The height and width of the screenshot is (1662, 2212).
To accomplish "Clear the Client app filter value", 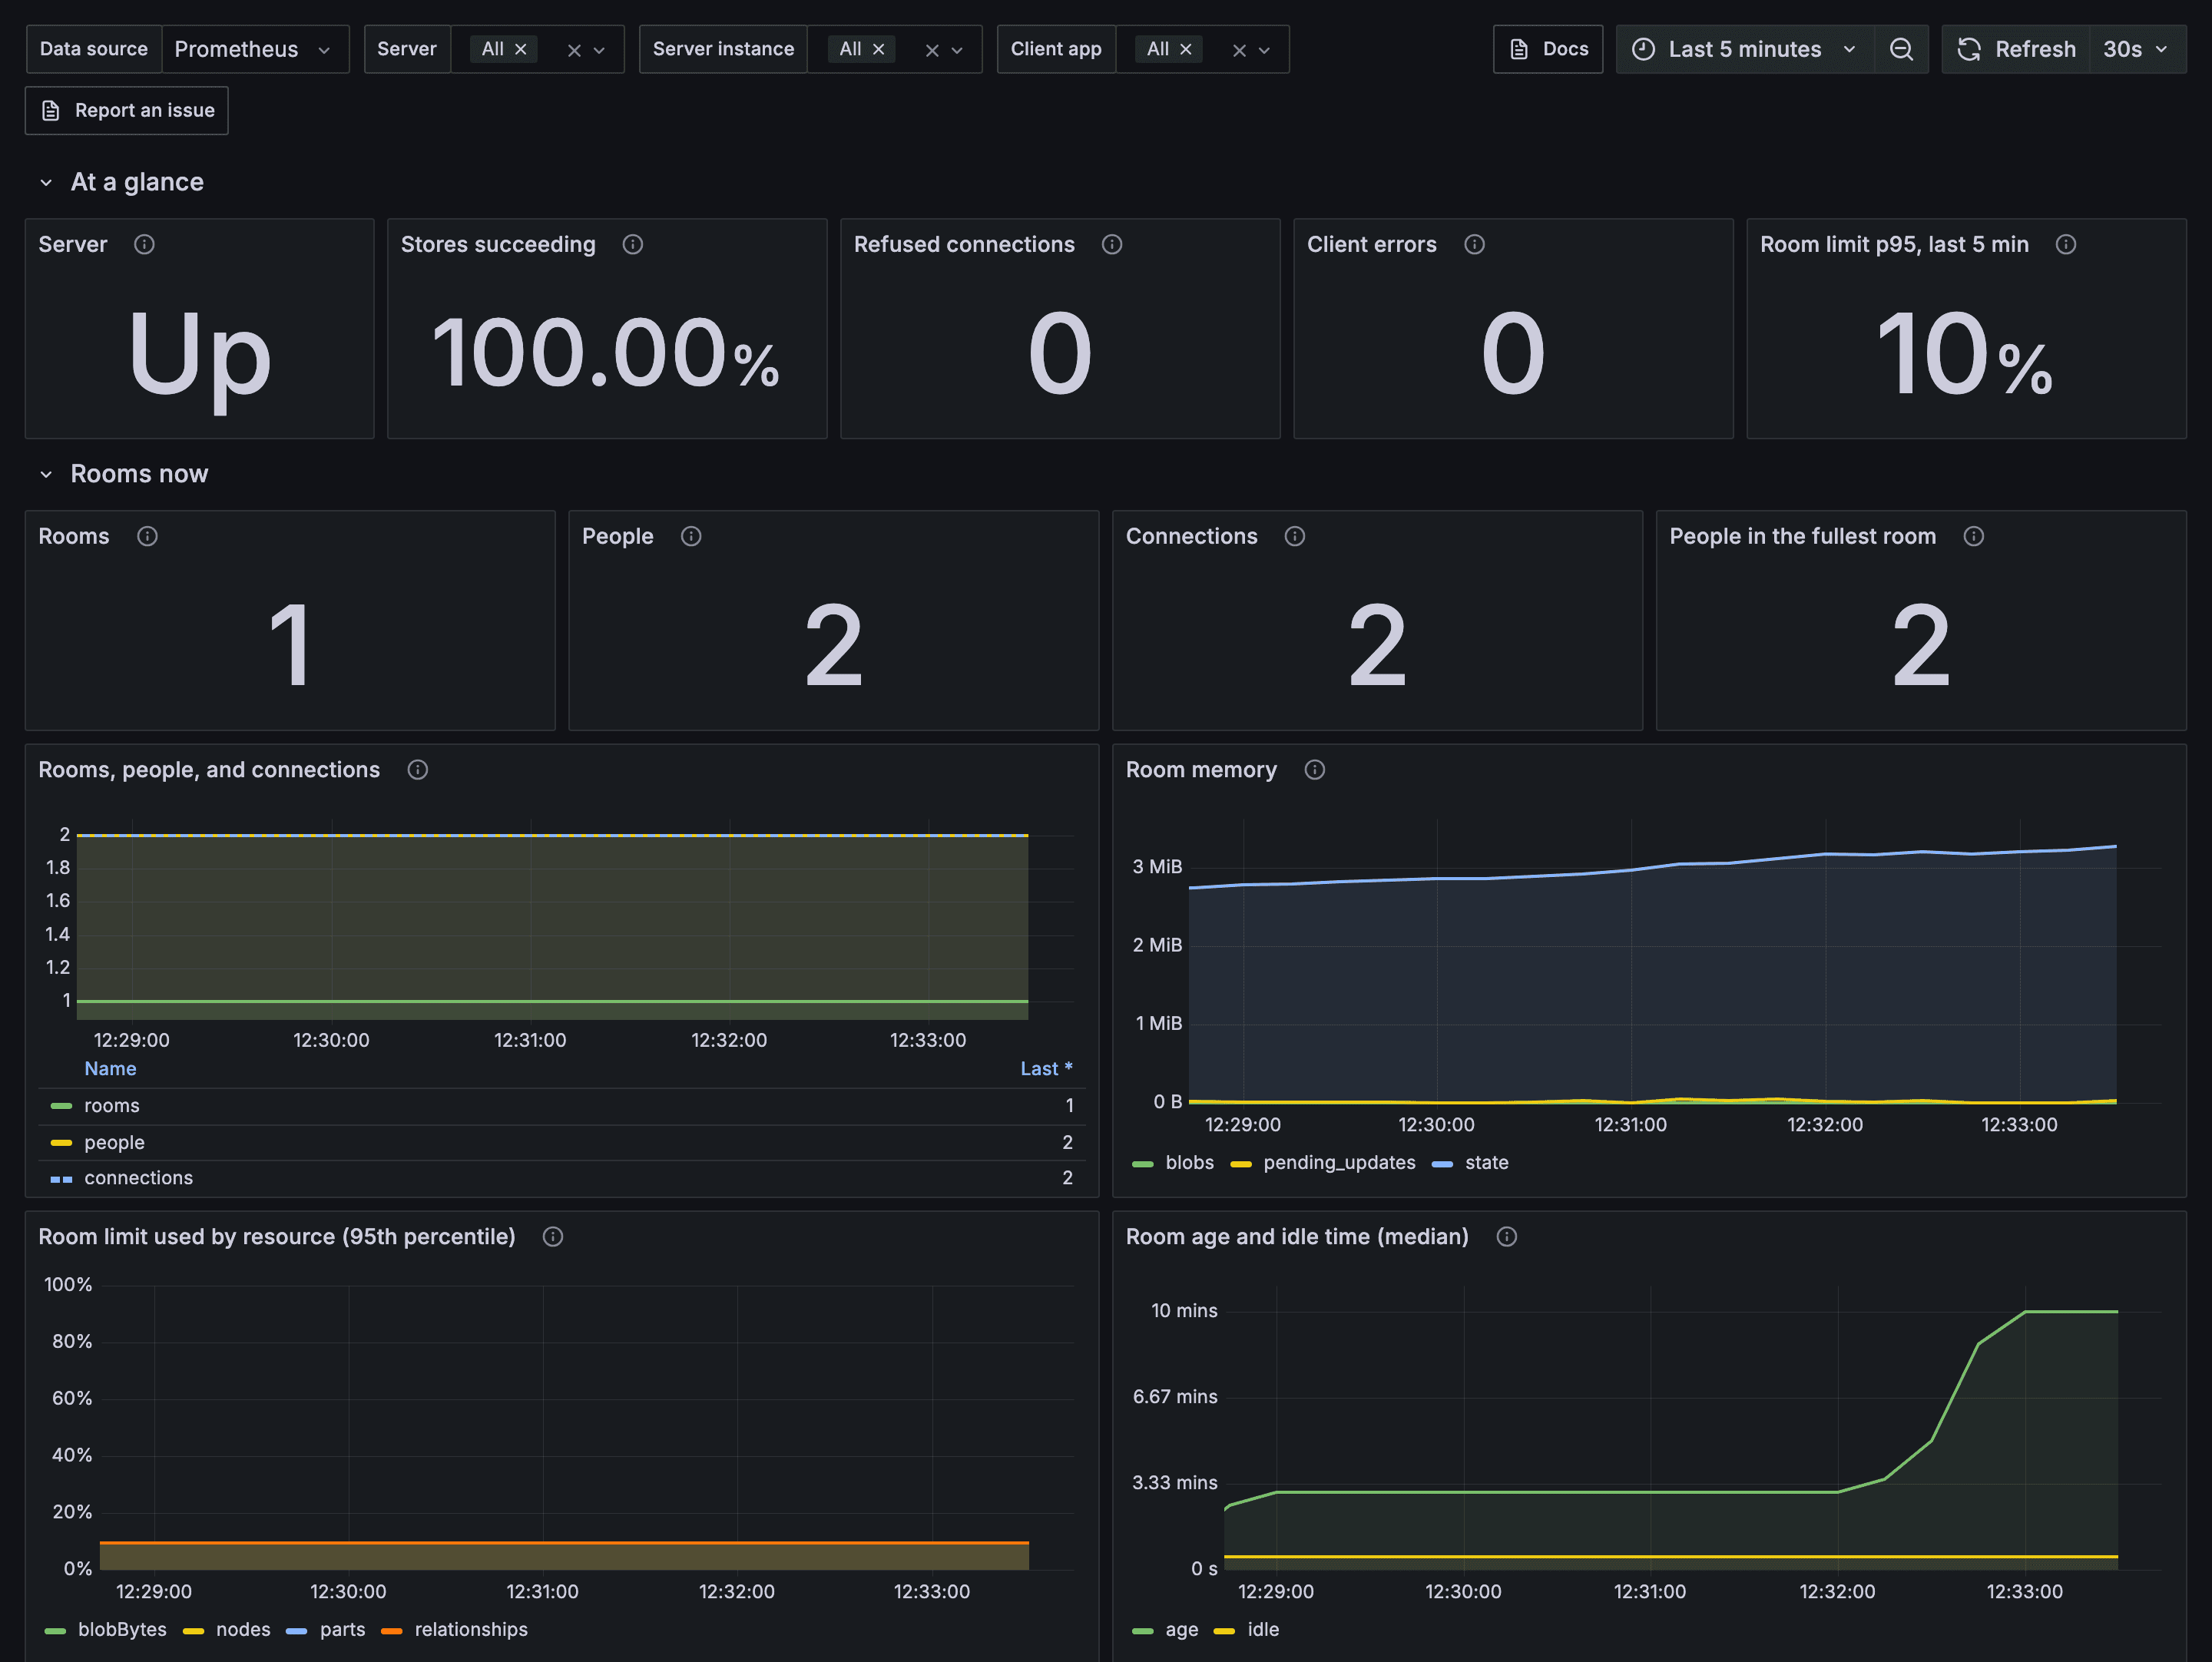I will [x=1239, y=50].
